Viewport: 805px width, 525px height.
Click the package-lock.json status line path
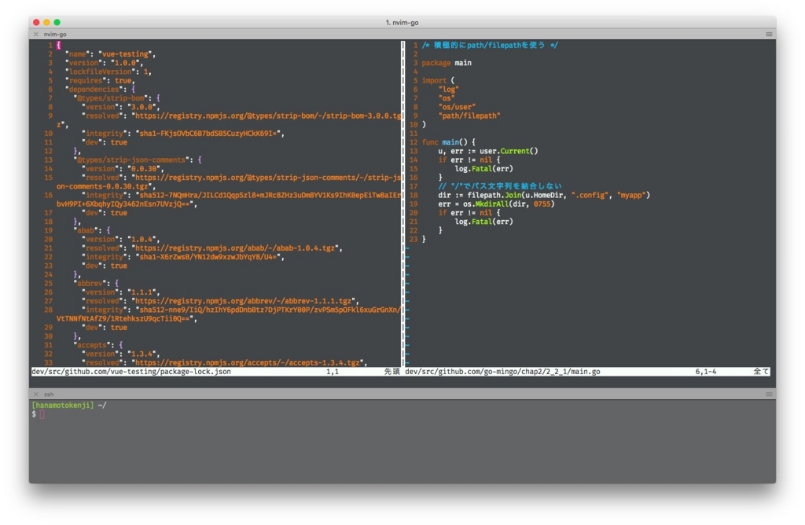[x=131, y=372]
